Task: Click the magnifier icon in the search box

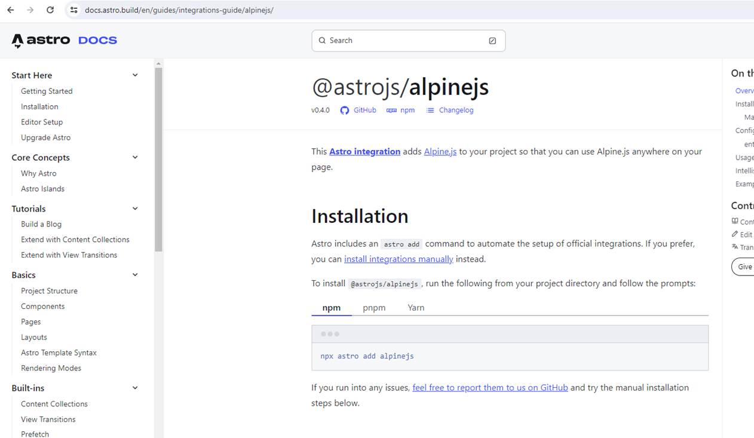Action: click(x=322, y=41)
